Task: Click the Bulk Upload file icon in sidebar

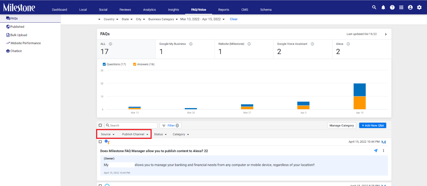Action: (8, 35)
